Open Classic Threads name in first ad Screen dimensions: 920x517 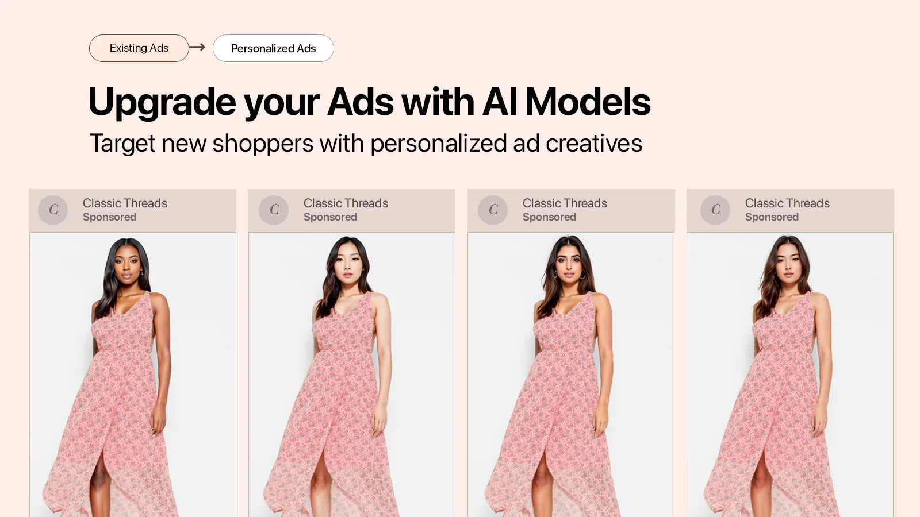click(125, 203)
